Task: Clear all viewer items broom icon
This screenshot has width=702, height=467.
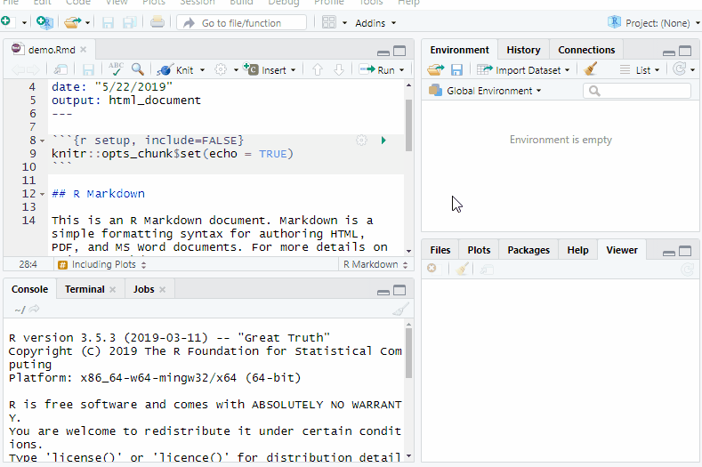Action: 462,269
